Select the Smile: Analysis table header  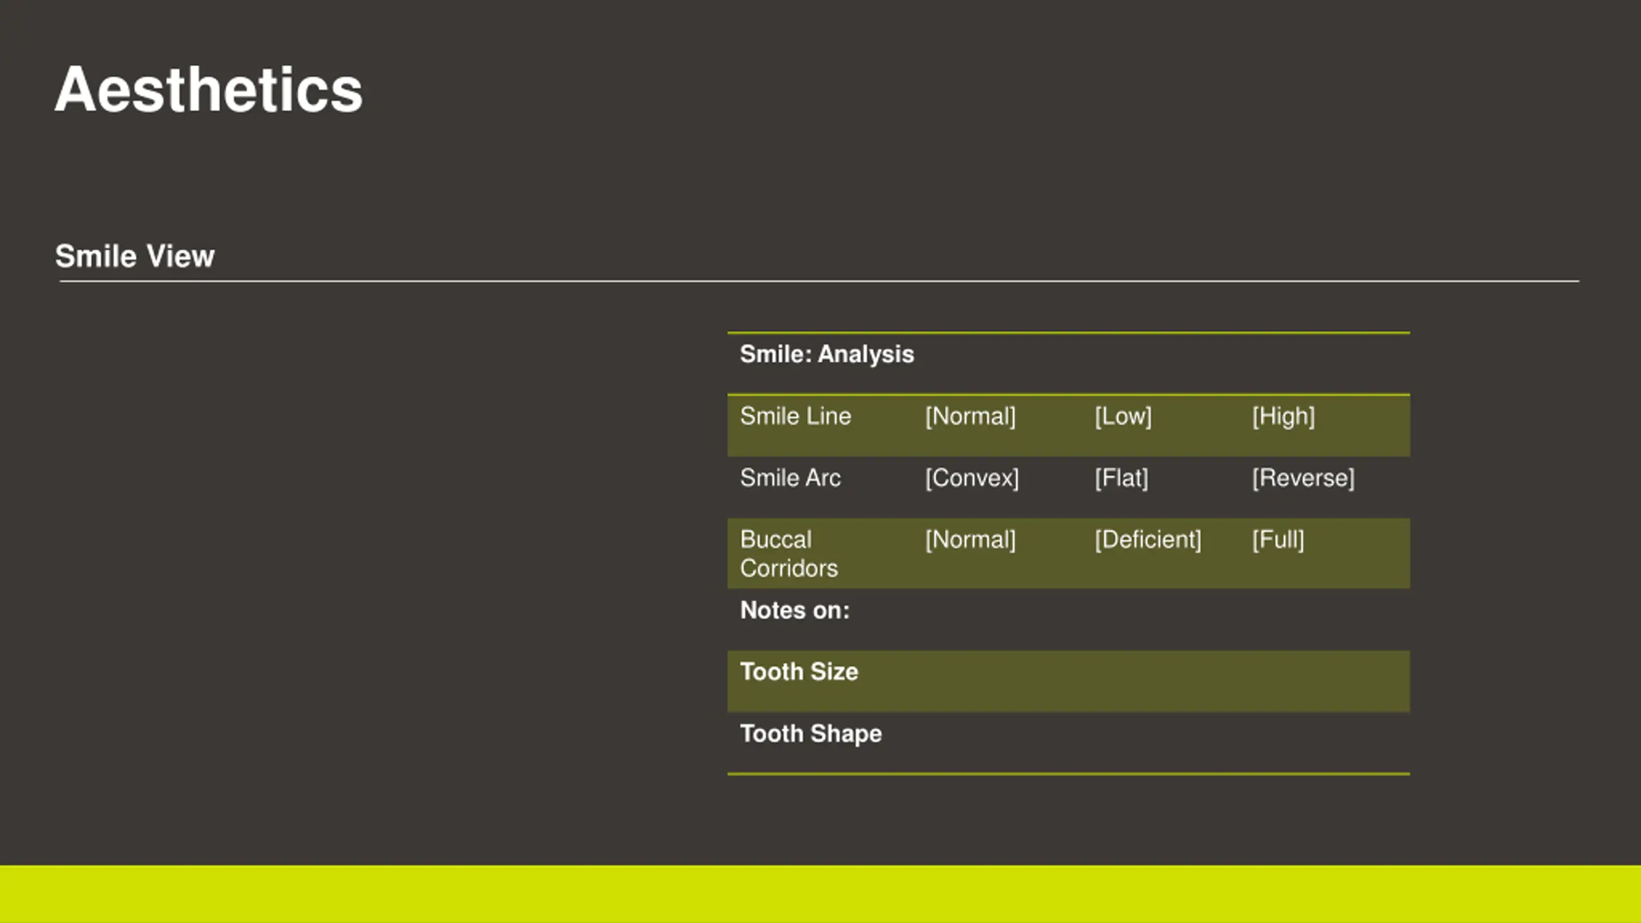(x=827, y=354)
